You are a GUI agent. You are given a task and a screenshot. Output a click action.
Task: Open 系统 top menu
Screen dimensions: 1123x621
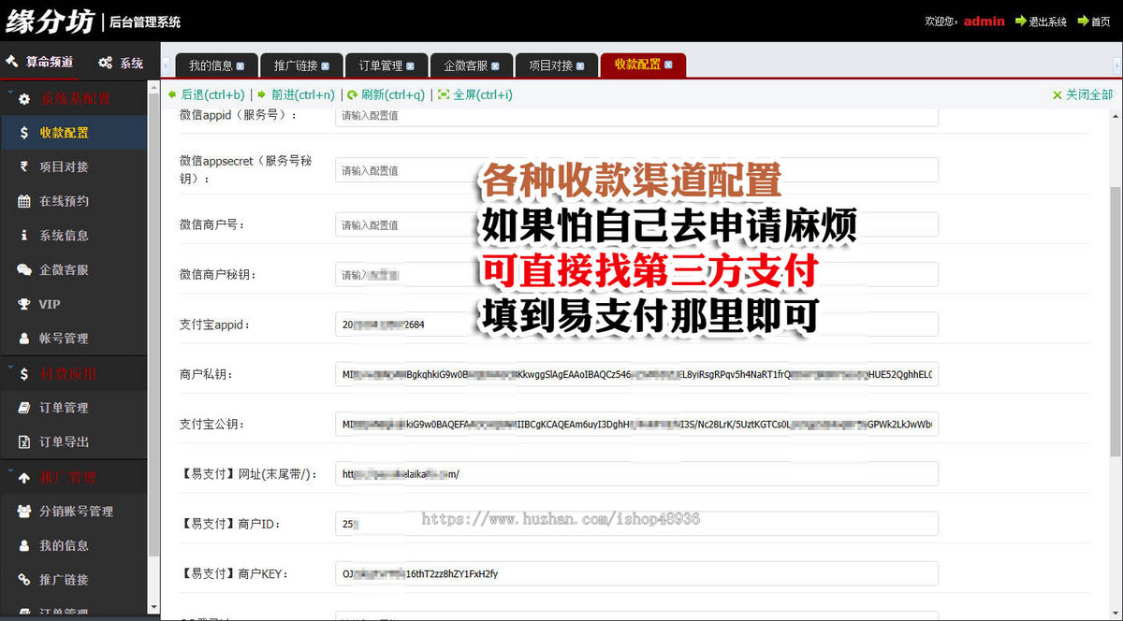121,63
